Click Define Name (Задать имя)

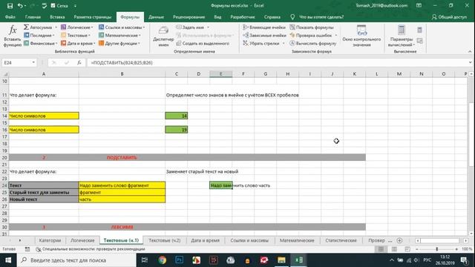(190, 27)
